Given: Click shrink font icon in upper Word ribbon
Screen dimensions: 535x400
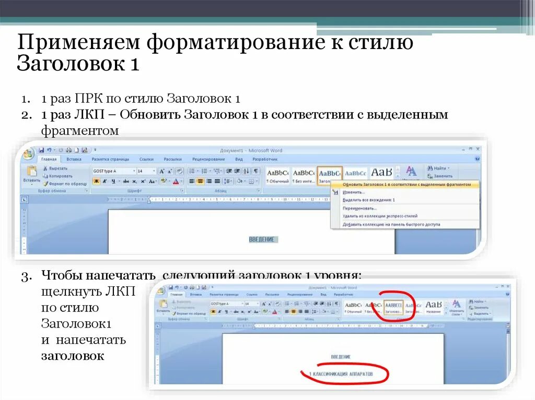Looking at the screenshot, I should pos(170,172).
